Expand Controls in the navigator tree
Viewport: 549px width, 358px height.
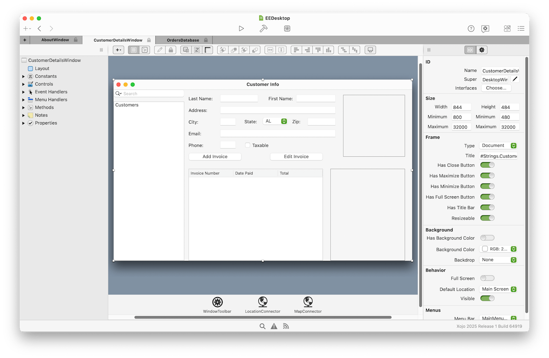pyautogui.click(x=23, y=84)
